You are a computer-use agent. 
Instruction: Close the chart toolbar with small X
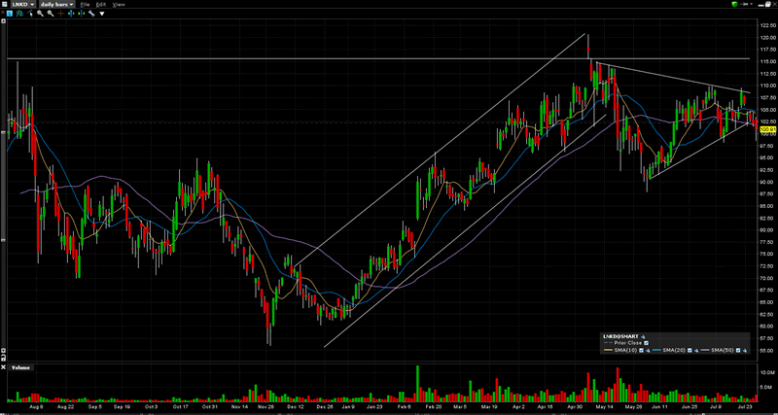click(x=3, y=13)
